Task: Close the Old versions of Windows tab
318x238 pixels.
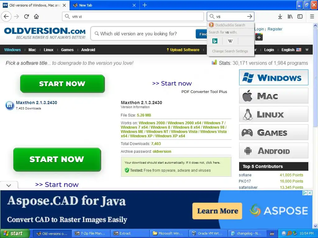Action: [64, 5]
